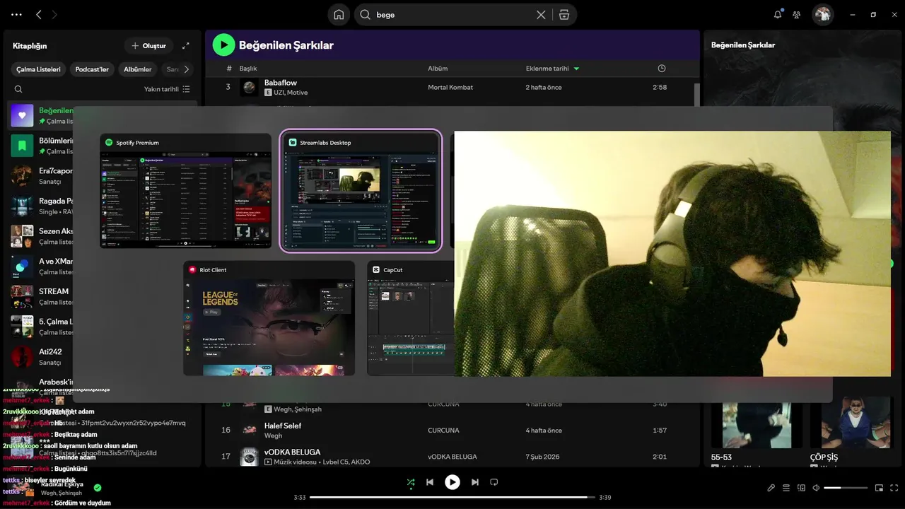Switch to the CapCut window
This screenshot has height=509, width=905.
[x=411, y=318]
